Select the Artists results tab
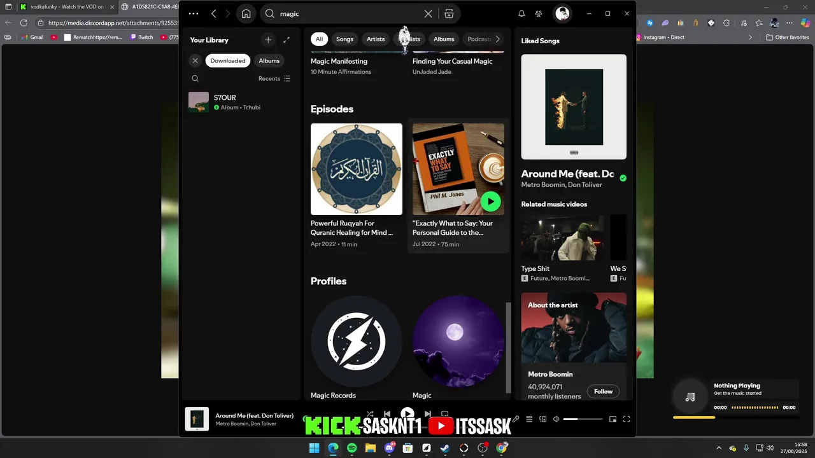 pyautogui.click(x=376, y=39)
